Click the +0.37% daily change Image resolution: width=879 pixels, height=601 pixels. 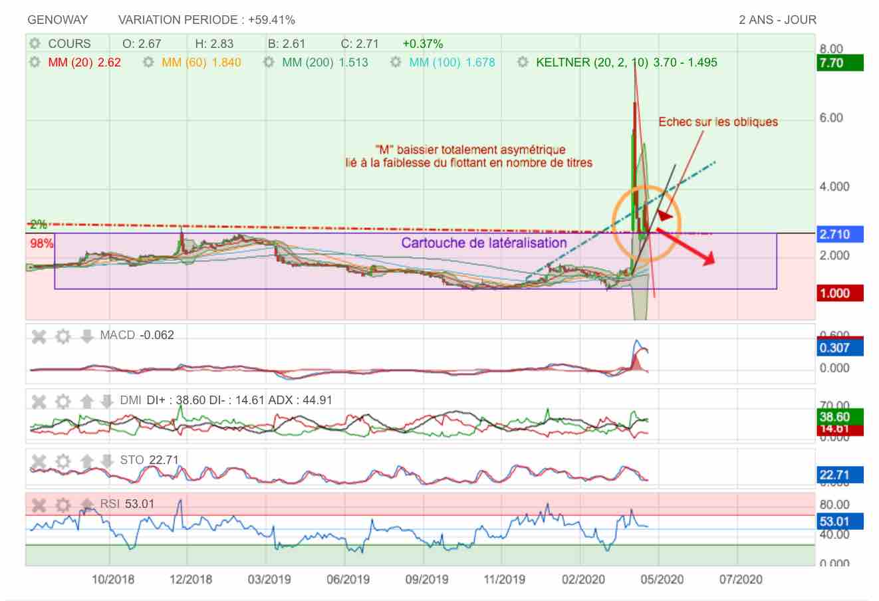422,44
